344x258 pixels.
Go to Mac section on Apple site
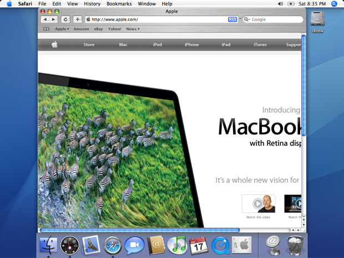pos(123,44)
